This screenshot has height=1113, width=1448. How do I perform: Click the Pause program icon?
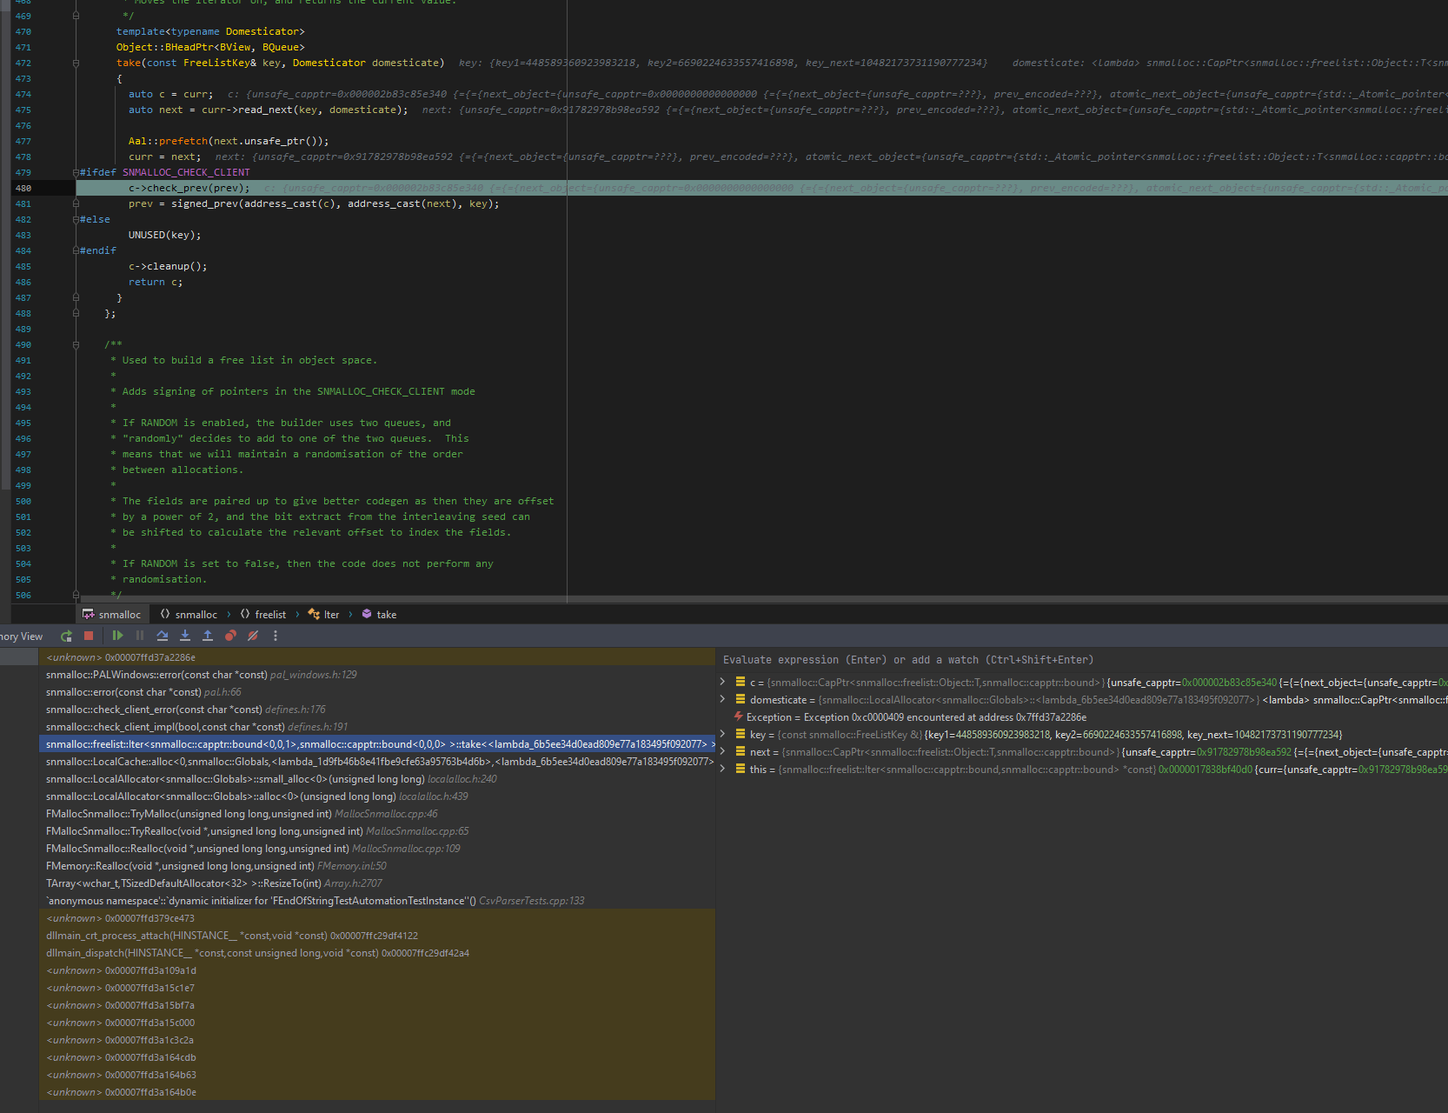140,636
